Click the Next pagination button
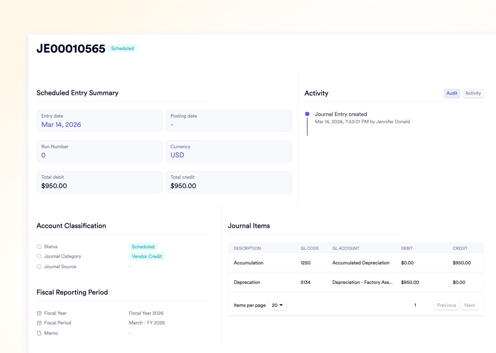The image size is (496, 353). point(469,305)
